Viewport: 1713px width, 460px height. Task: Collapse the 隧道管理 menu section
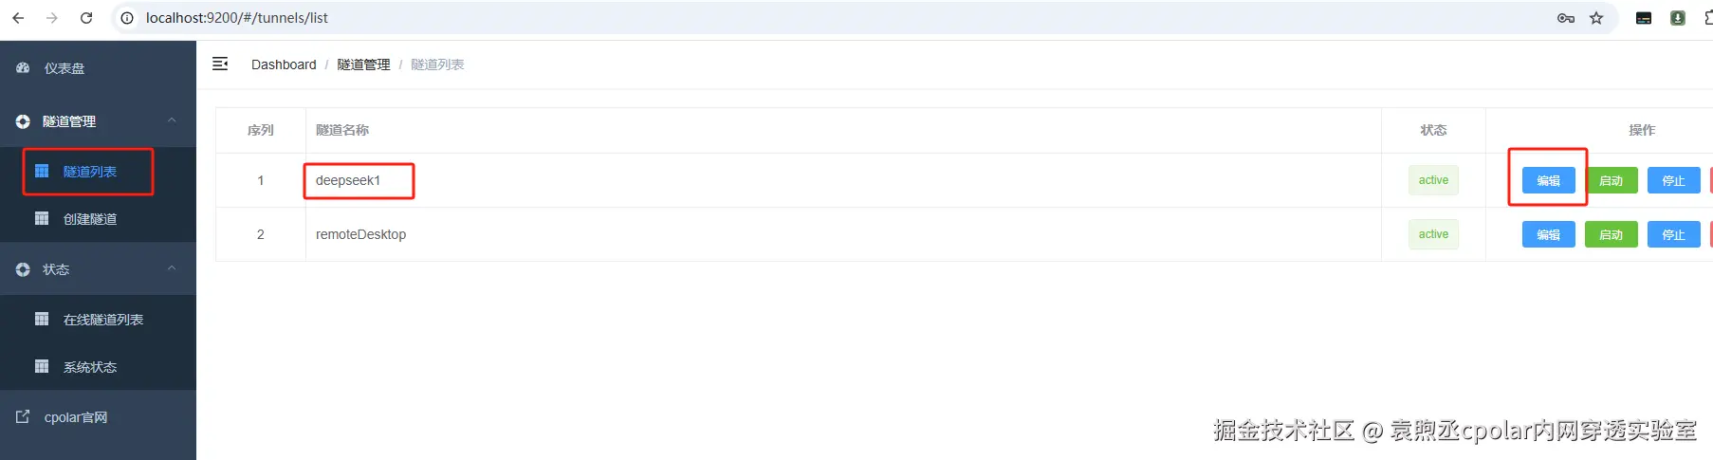[x=172, y=120]
